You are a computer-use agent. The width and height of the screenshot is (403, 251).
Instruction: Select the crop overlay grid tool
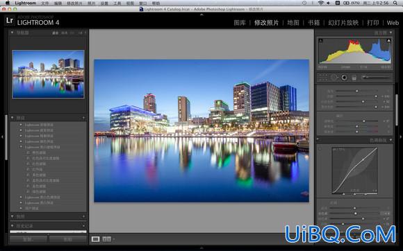tap(323, 78)
